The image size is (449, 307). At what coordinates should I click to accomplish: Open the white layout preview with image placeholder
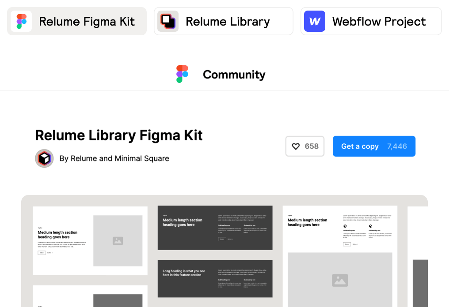(x=90, y=241)
